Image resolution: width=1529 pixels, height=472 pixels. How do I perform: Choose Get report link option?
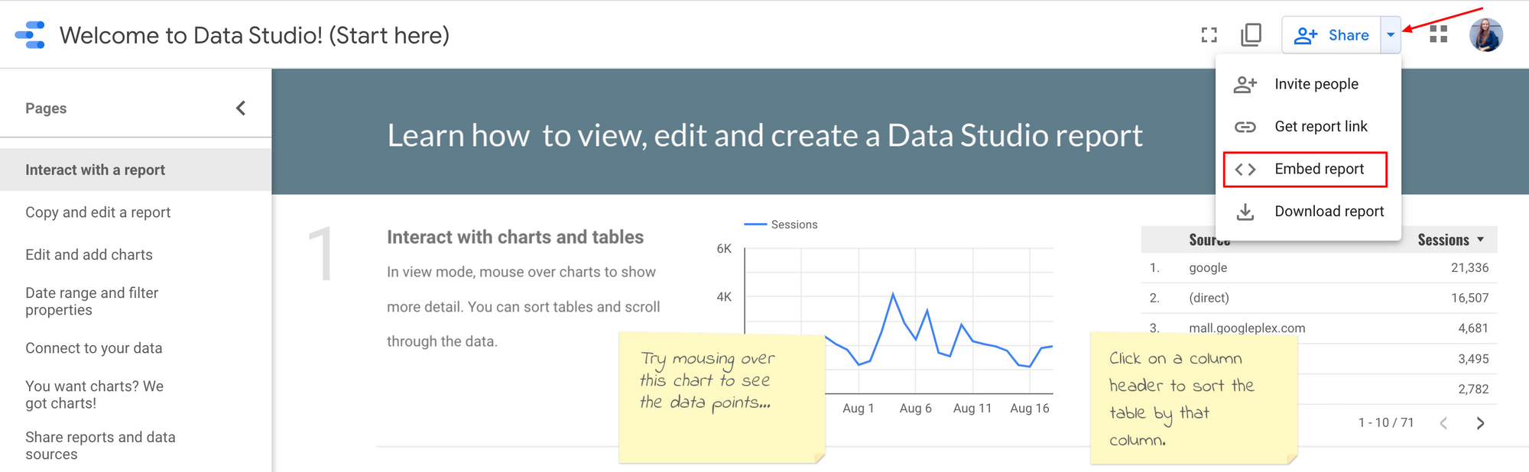1320,127
